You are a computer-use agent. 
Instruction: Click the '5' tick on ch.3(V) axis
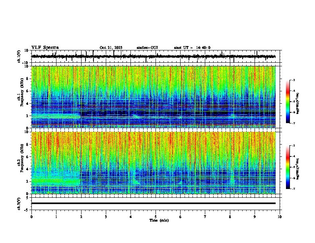28,198
